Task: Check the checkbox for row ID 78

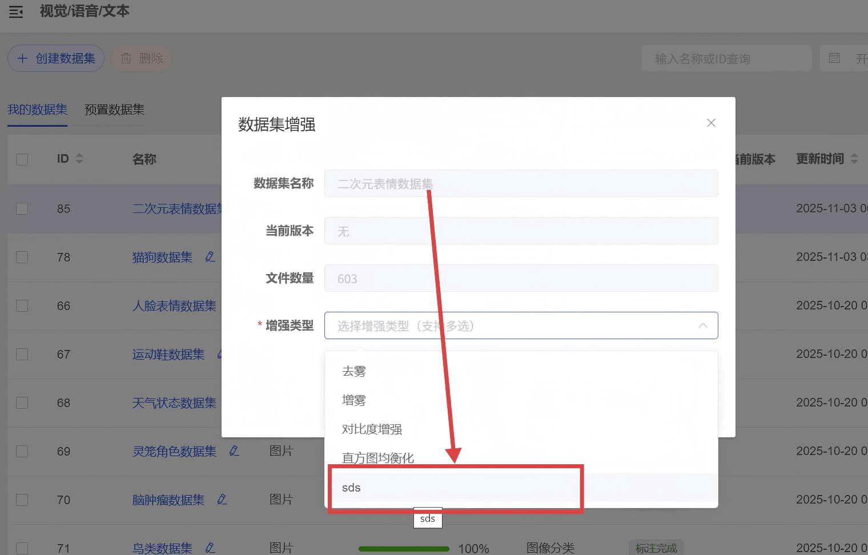Action: coord(22,257)
